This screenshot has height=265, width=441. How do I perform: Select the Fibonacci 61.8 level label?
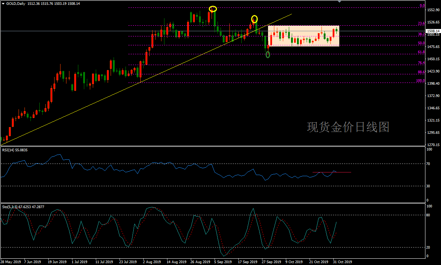tap(421, 52)
